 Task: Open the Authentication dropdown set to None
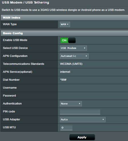(71, 104)
